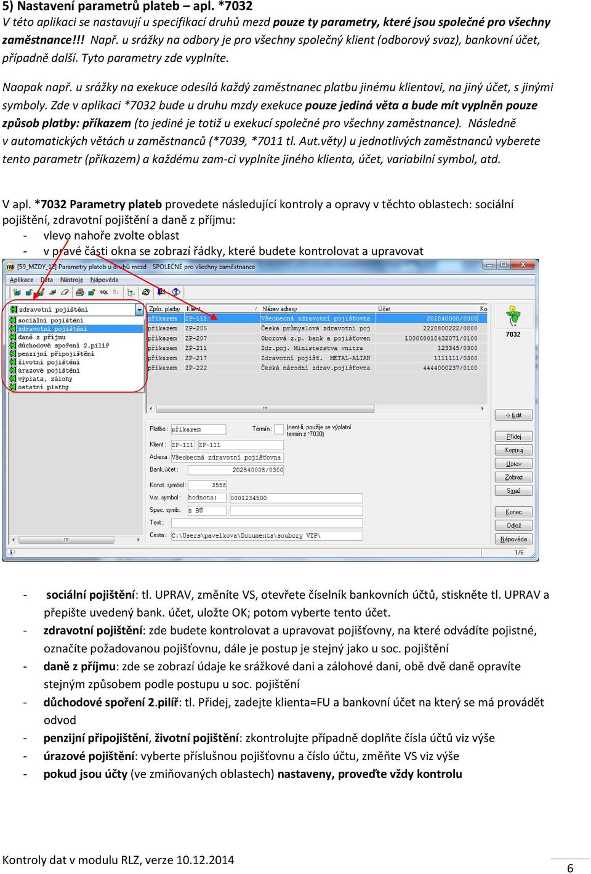Viewport: 591px width, 874px height.
Task: Maximize the Parametry plateb window
Action: (504, 265)
